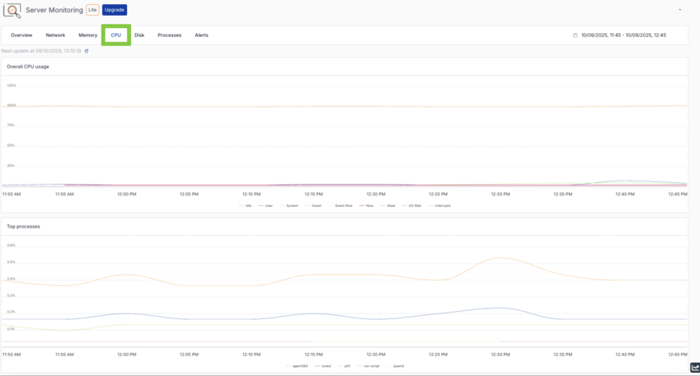This screenshot has height=376, width=700.
Task: Hide the tuned process line
Action: click(x=325, y=365)
